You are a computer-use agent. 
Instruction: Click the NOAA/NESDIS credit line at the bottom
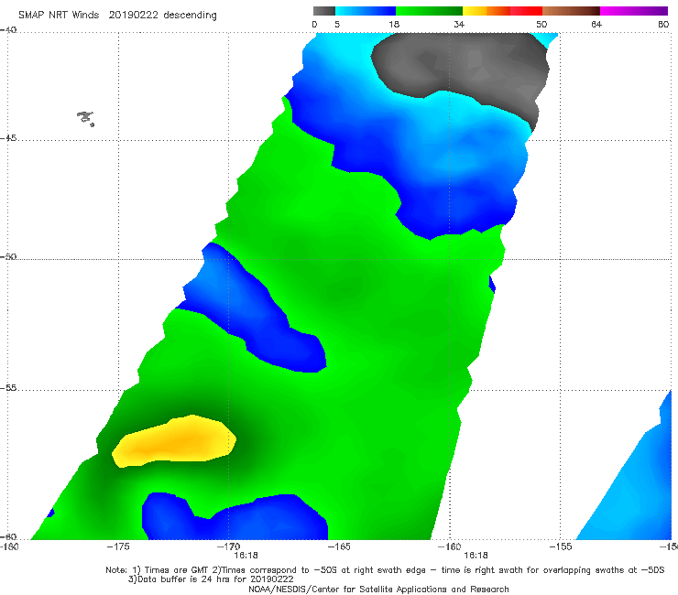point(378,590)
